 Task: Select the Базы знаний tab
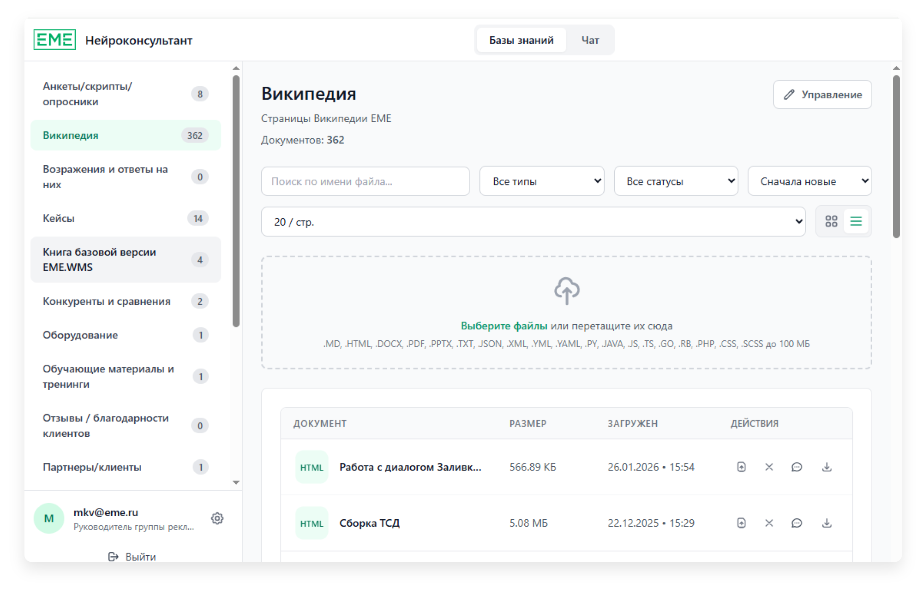pyautogui.click(x=521, y=40)
